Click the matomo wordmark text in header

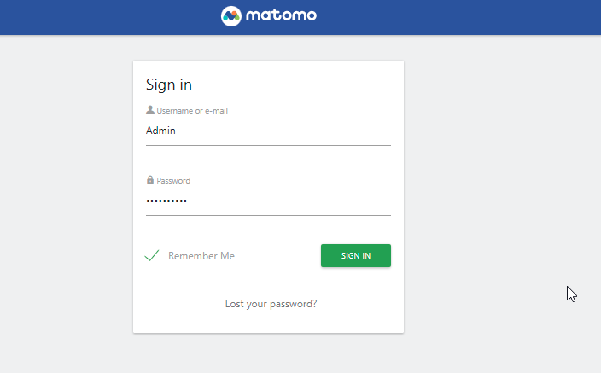point(282,15)
